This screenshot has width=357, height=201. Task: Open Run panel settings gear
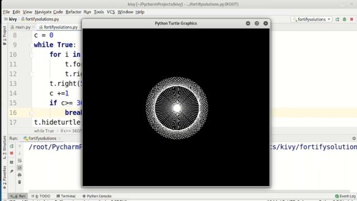pyautogui.click(x=354, y=138)
